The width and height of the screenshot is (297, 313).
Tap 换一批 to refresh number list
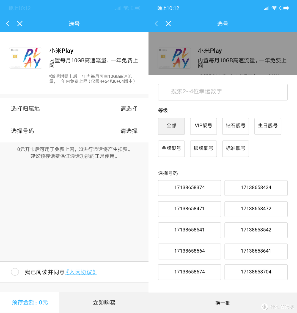pos(222,303)
